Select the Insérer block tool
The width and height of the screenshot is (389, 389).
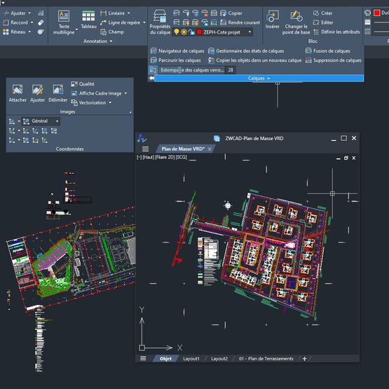[272, 20]
